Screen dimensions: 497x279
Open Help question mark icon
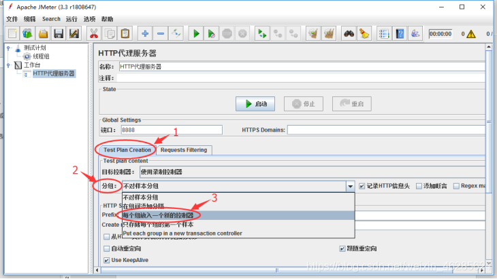400,33
